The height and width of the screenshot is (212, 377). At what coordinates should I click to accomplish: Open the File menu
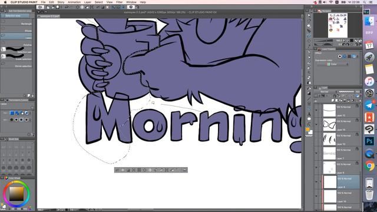(x=43, y=2)
